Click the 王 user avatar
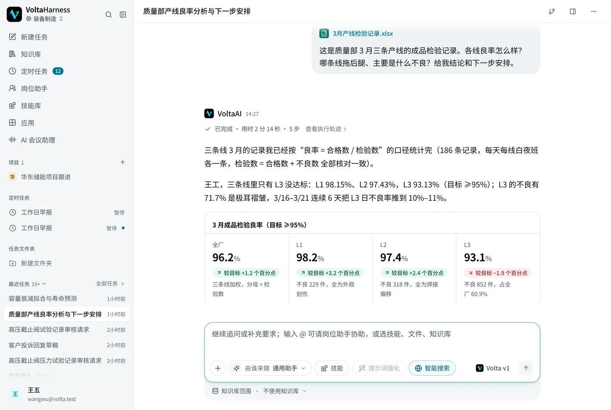This screenshot has width=611, height=410. pos(15,394)
